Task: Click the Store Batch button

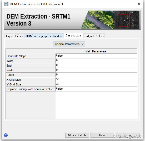Action: [77, 135]
